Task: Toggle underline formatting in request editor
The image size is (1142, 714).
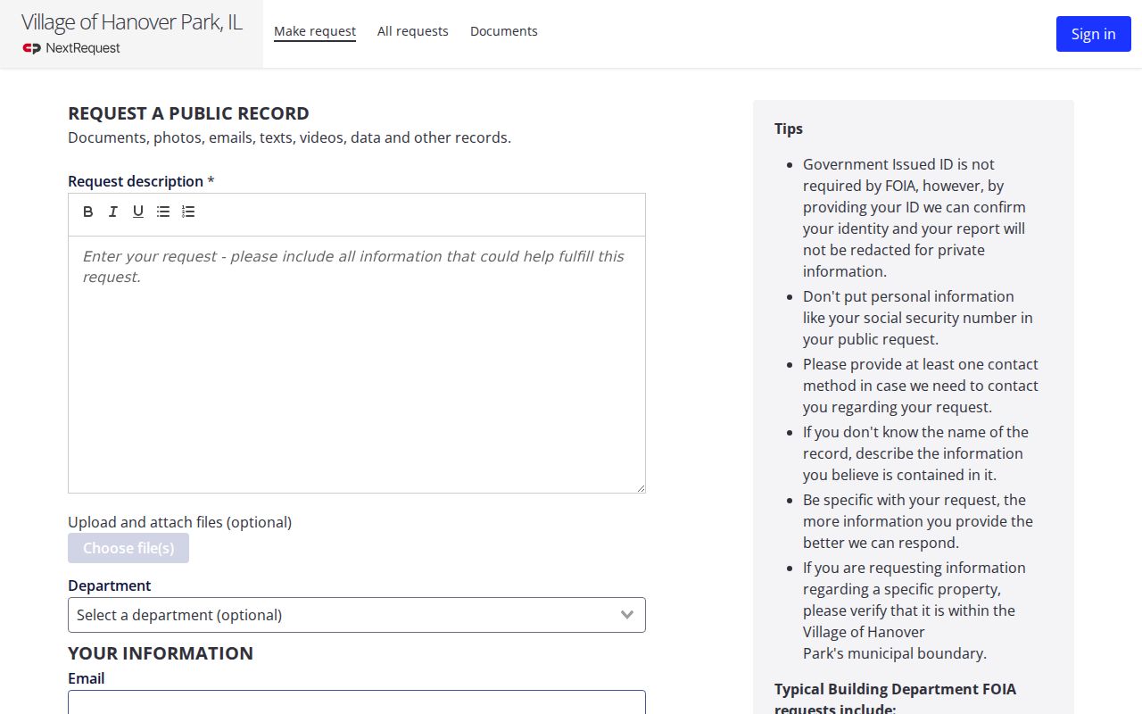Action: 138,212
